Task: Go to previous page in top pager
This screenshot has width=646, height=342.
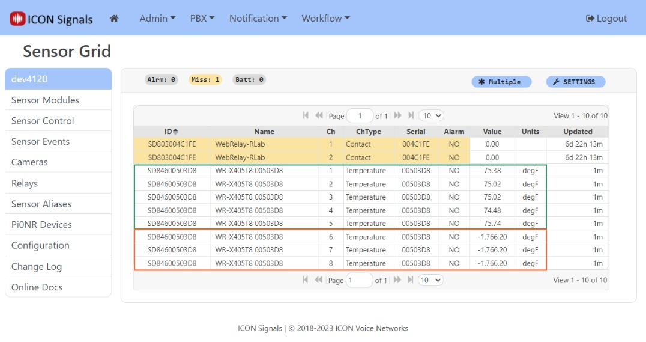Action: point(319,115)
